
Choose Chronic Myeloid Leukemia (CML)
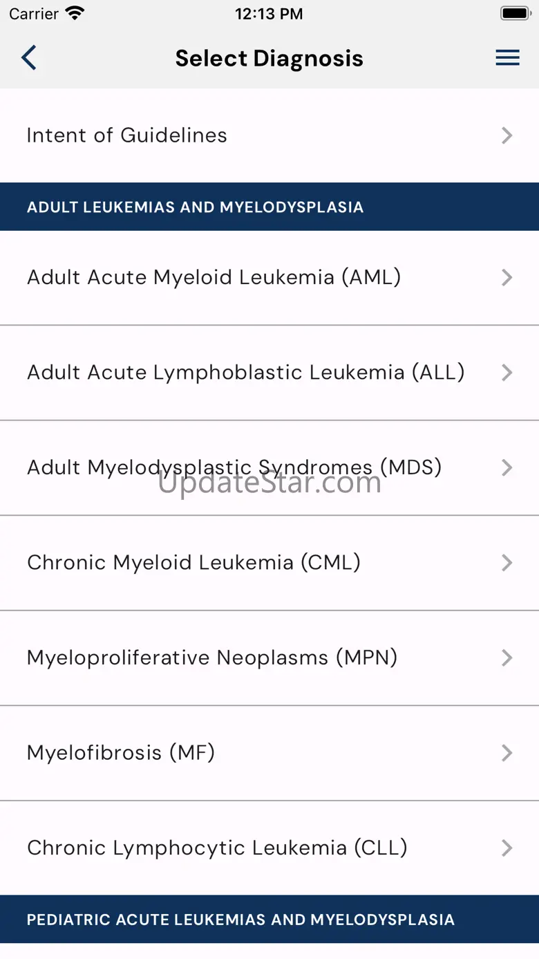pos(193,563)
